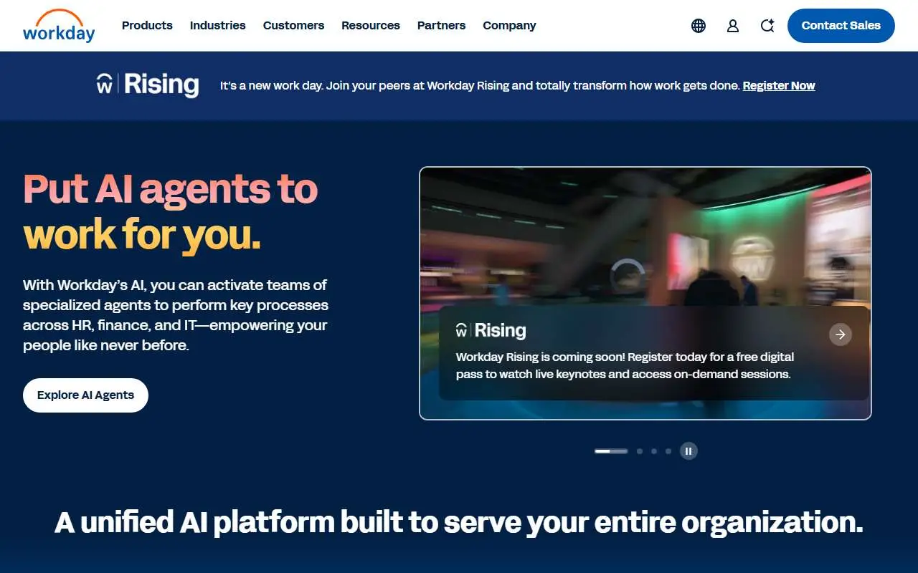Go to second carousel slide dot
The image size is (918, 573).
click(x=640, y=451)
